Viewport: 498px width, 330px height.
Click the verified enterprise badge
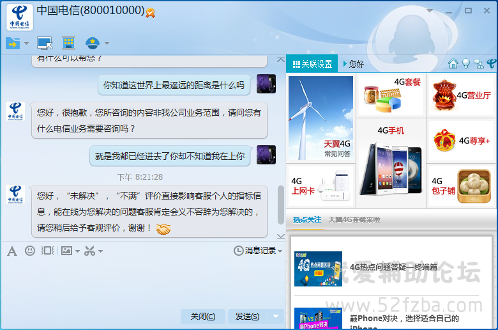[151, 13]
